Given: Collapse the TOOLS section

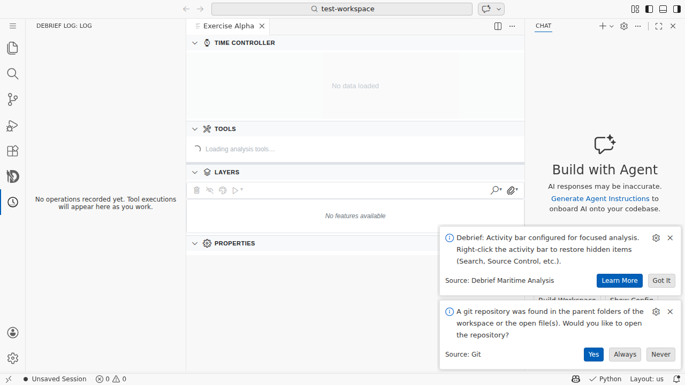Looking at the screenshot, I should click(x=195, y=129).
